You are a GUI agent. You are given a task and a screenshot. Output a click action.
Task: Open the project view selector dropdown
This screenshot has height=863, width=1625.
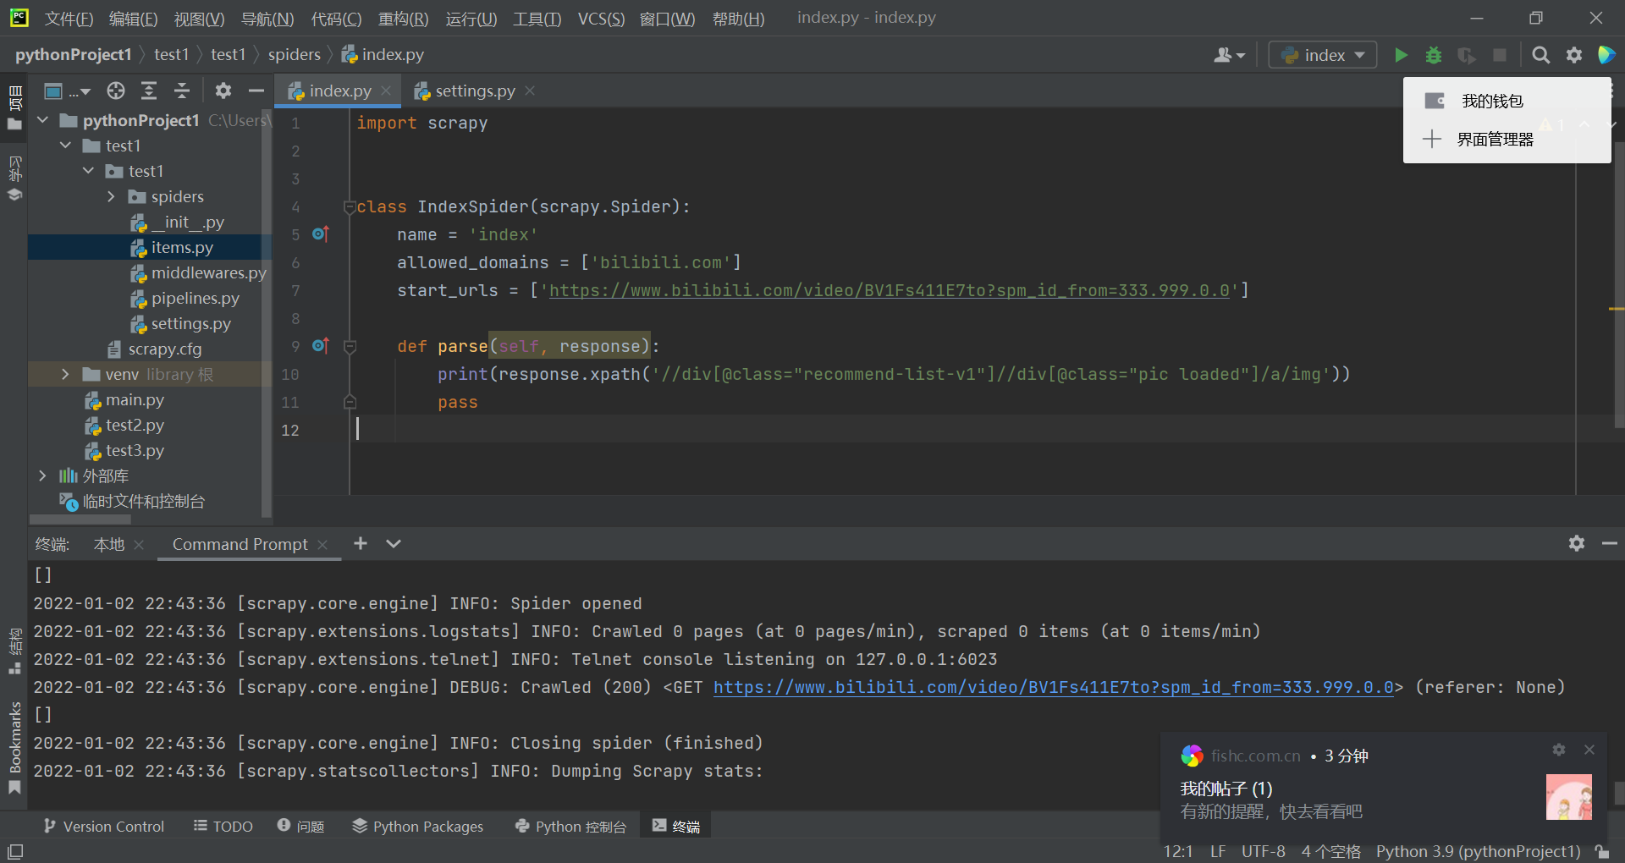pos(67,91)
